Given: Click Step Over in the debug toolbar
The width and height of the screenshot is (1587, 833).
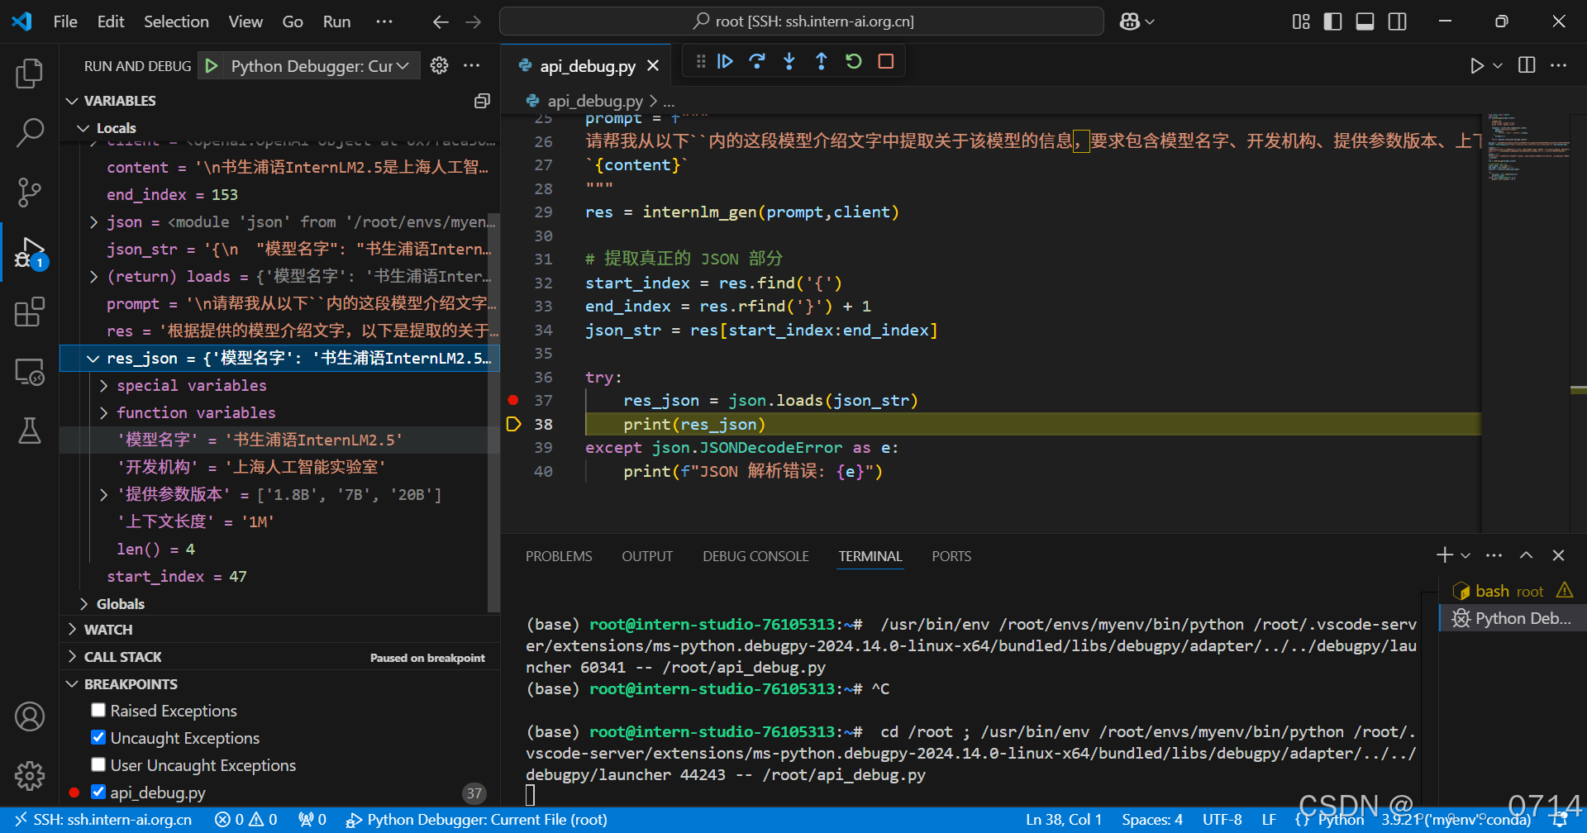Looking at the screenshot, I should point(757,61).
